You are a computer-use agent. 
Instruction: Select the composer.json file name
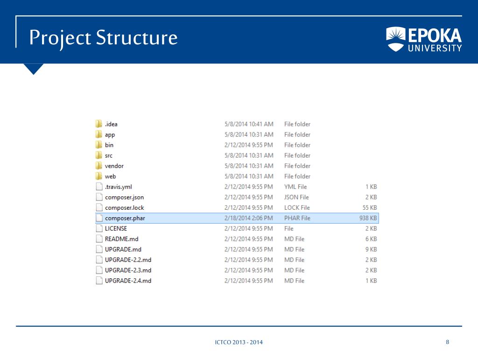click(124, 197)
